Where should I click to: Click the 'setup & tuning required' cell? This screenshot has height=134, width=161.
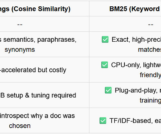(x=38, y=95)
